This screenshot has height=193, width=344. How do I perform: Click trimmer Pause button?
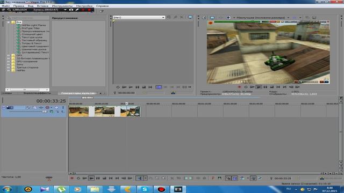click(138, 87)
